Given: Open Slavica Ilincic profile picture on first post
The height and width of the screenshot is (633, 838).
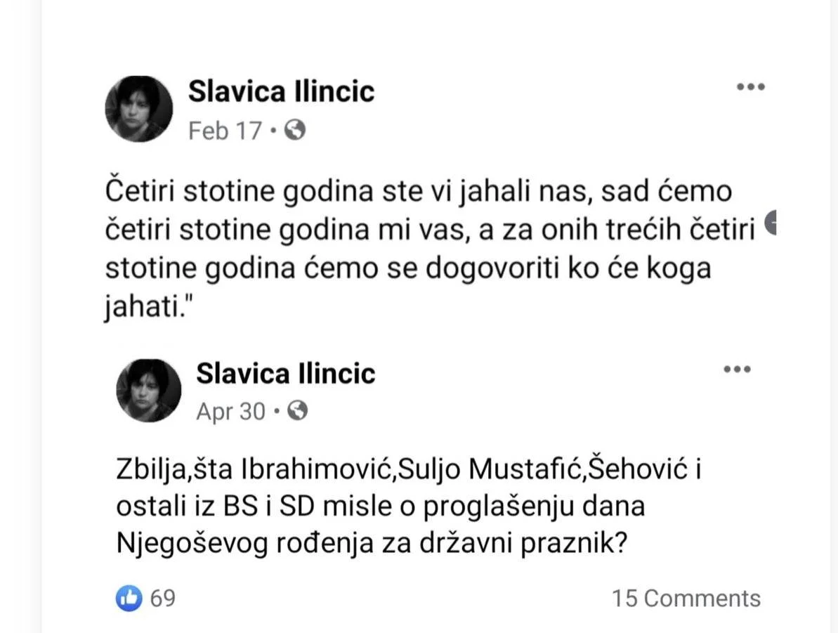Looking at the screenshot, I should click(x=139, y=109).
